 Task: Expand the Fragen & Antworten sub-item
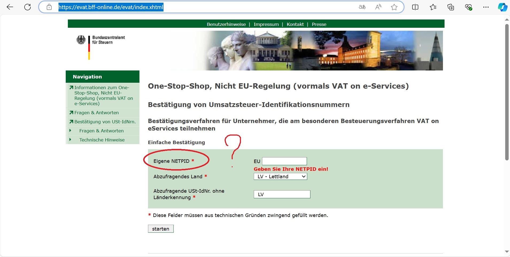[x=101, y=131]
